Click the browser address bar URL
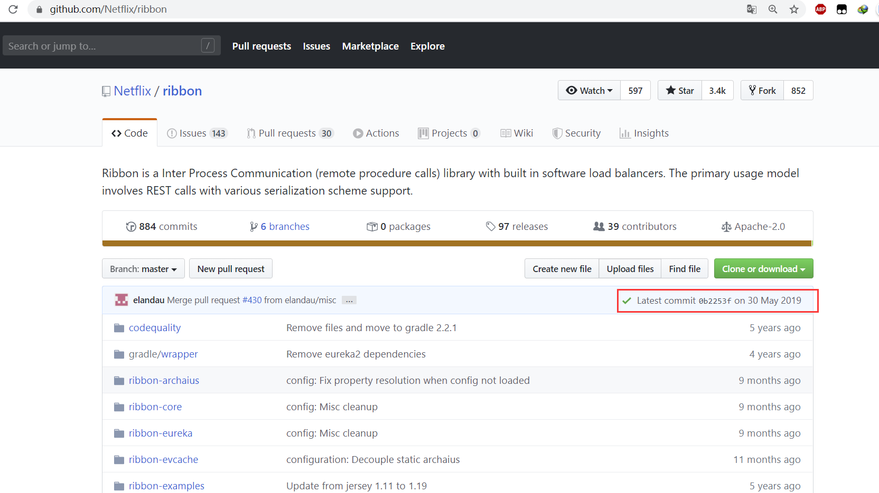The image size is (879, 493). [108, 9]
